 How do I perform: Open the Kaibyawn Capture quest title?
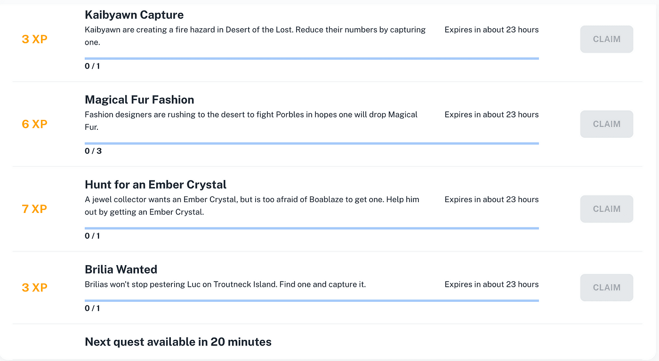pos(134,15)
